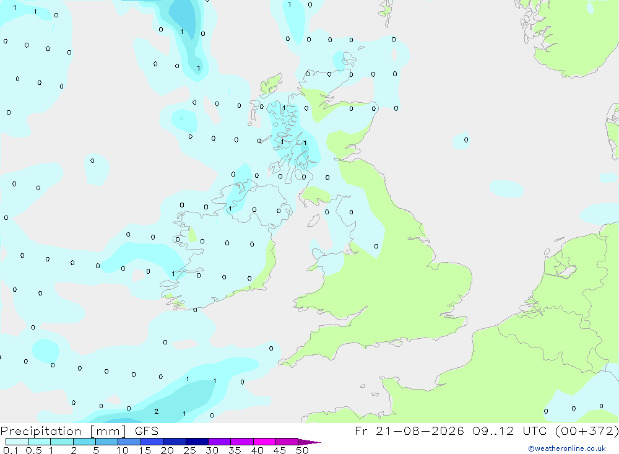Pick the 5–10 mm legend swatch
The image size is (619, 454).
107,442
